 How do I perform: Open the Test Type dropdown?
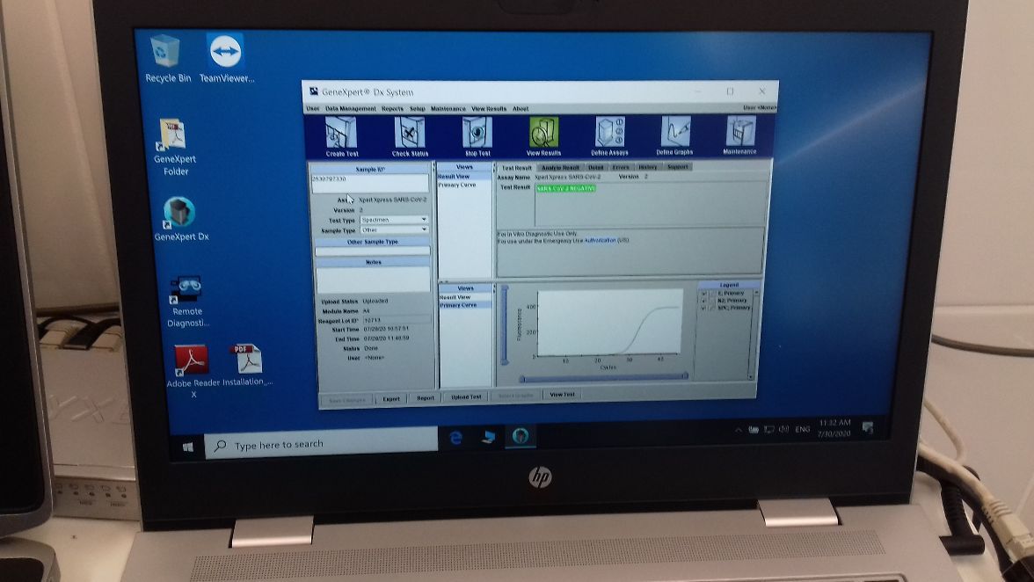click(394, 220)
